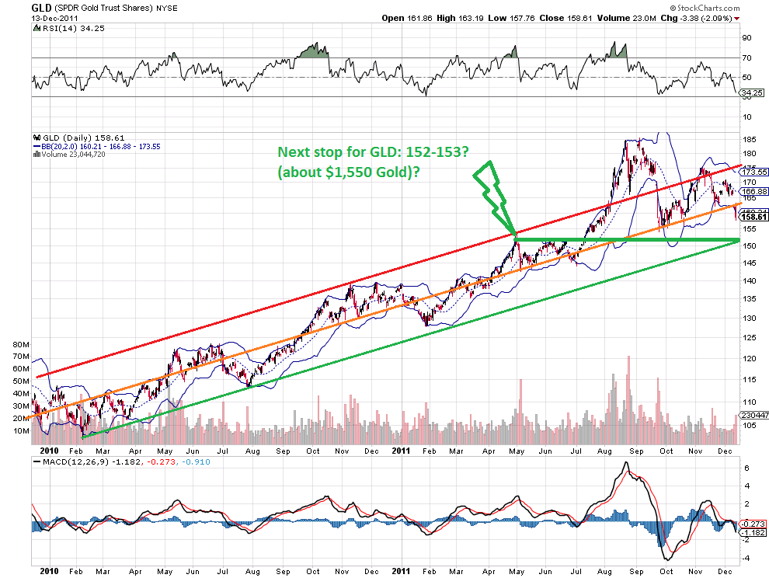Click the GLD ticker title at top
Screen dimensions: 769x578
41,7
